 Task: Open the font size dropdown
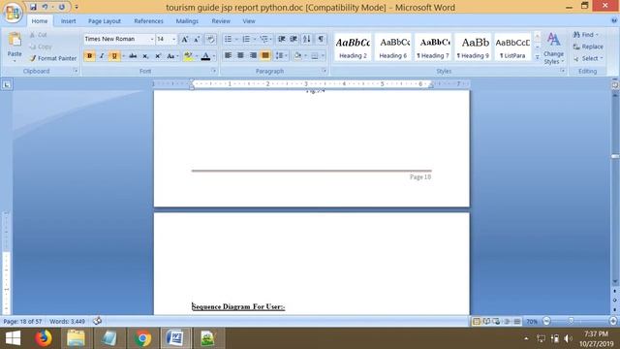pos(173,39)
